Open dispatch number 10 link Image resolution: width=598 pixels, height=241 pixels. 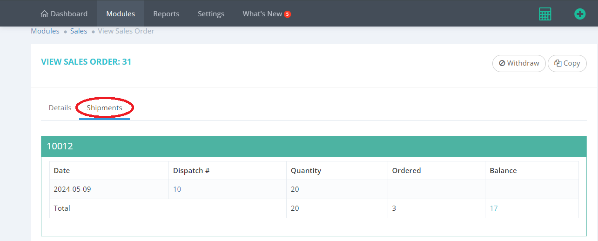click(x=177, y=189)
